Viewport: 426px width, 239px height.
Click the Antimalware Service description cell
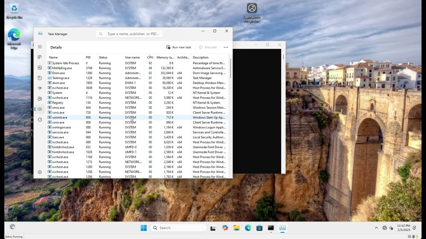coord(209,68)
